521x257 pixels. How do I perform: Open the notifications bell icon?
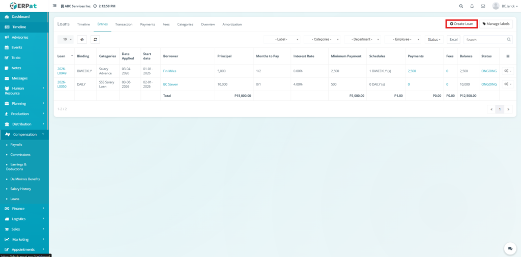(x=472, y=6)
